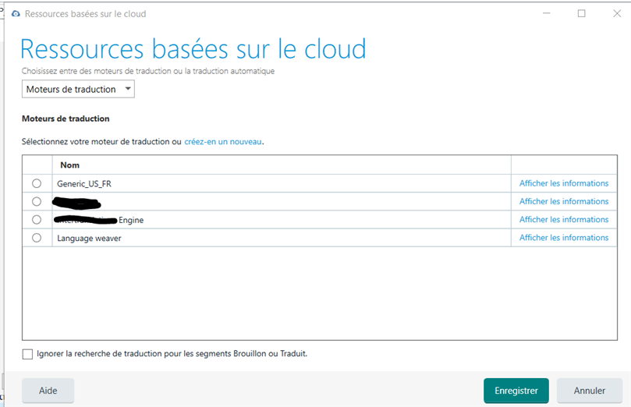631x407 pixels.
Task: Click the Annuler button
Action: pos(590,391)
